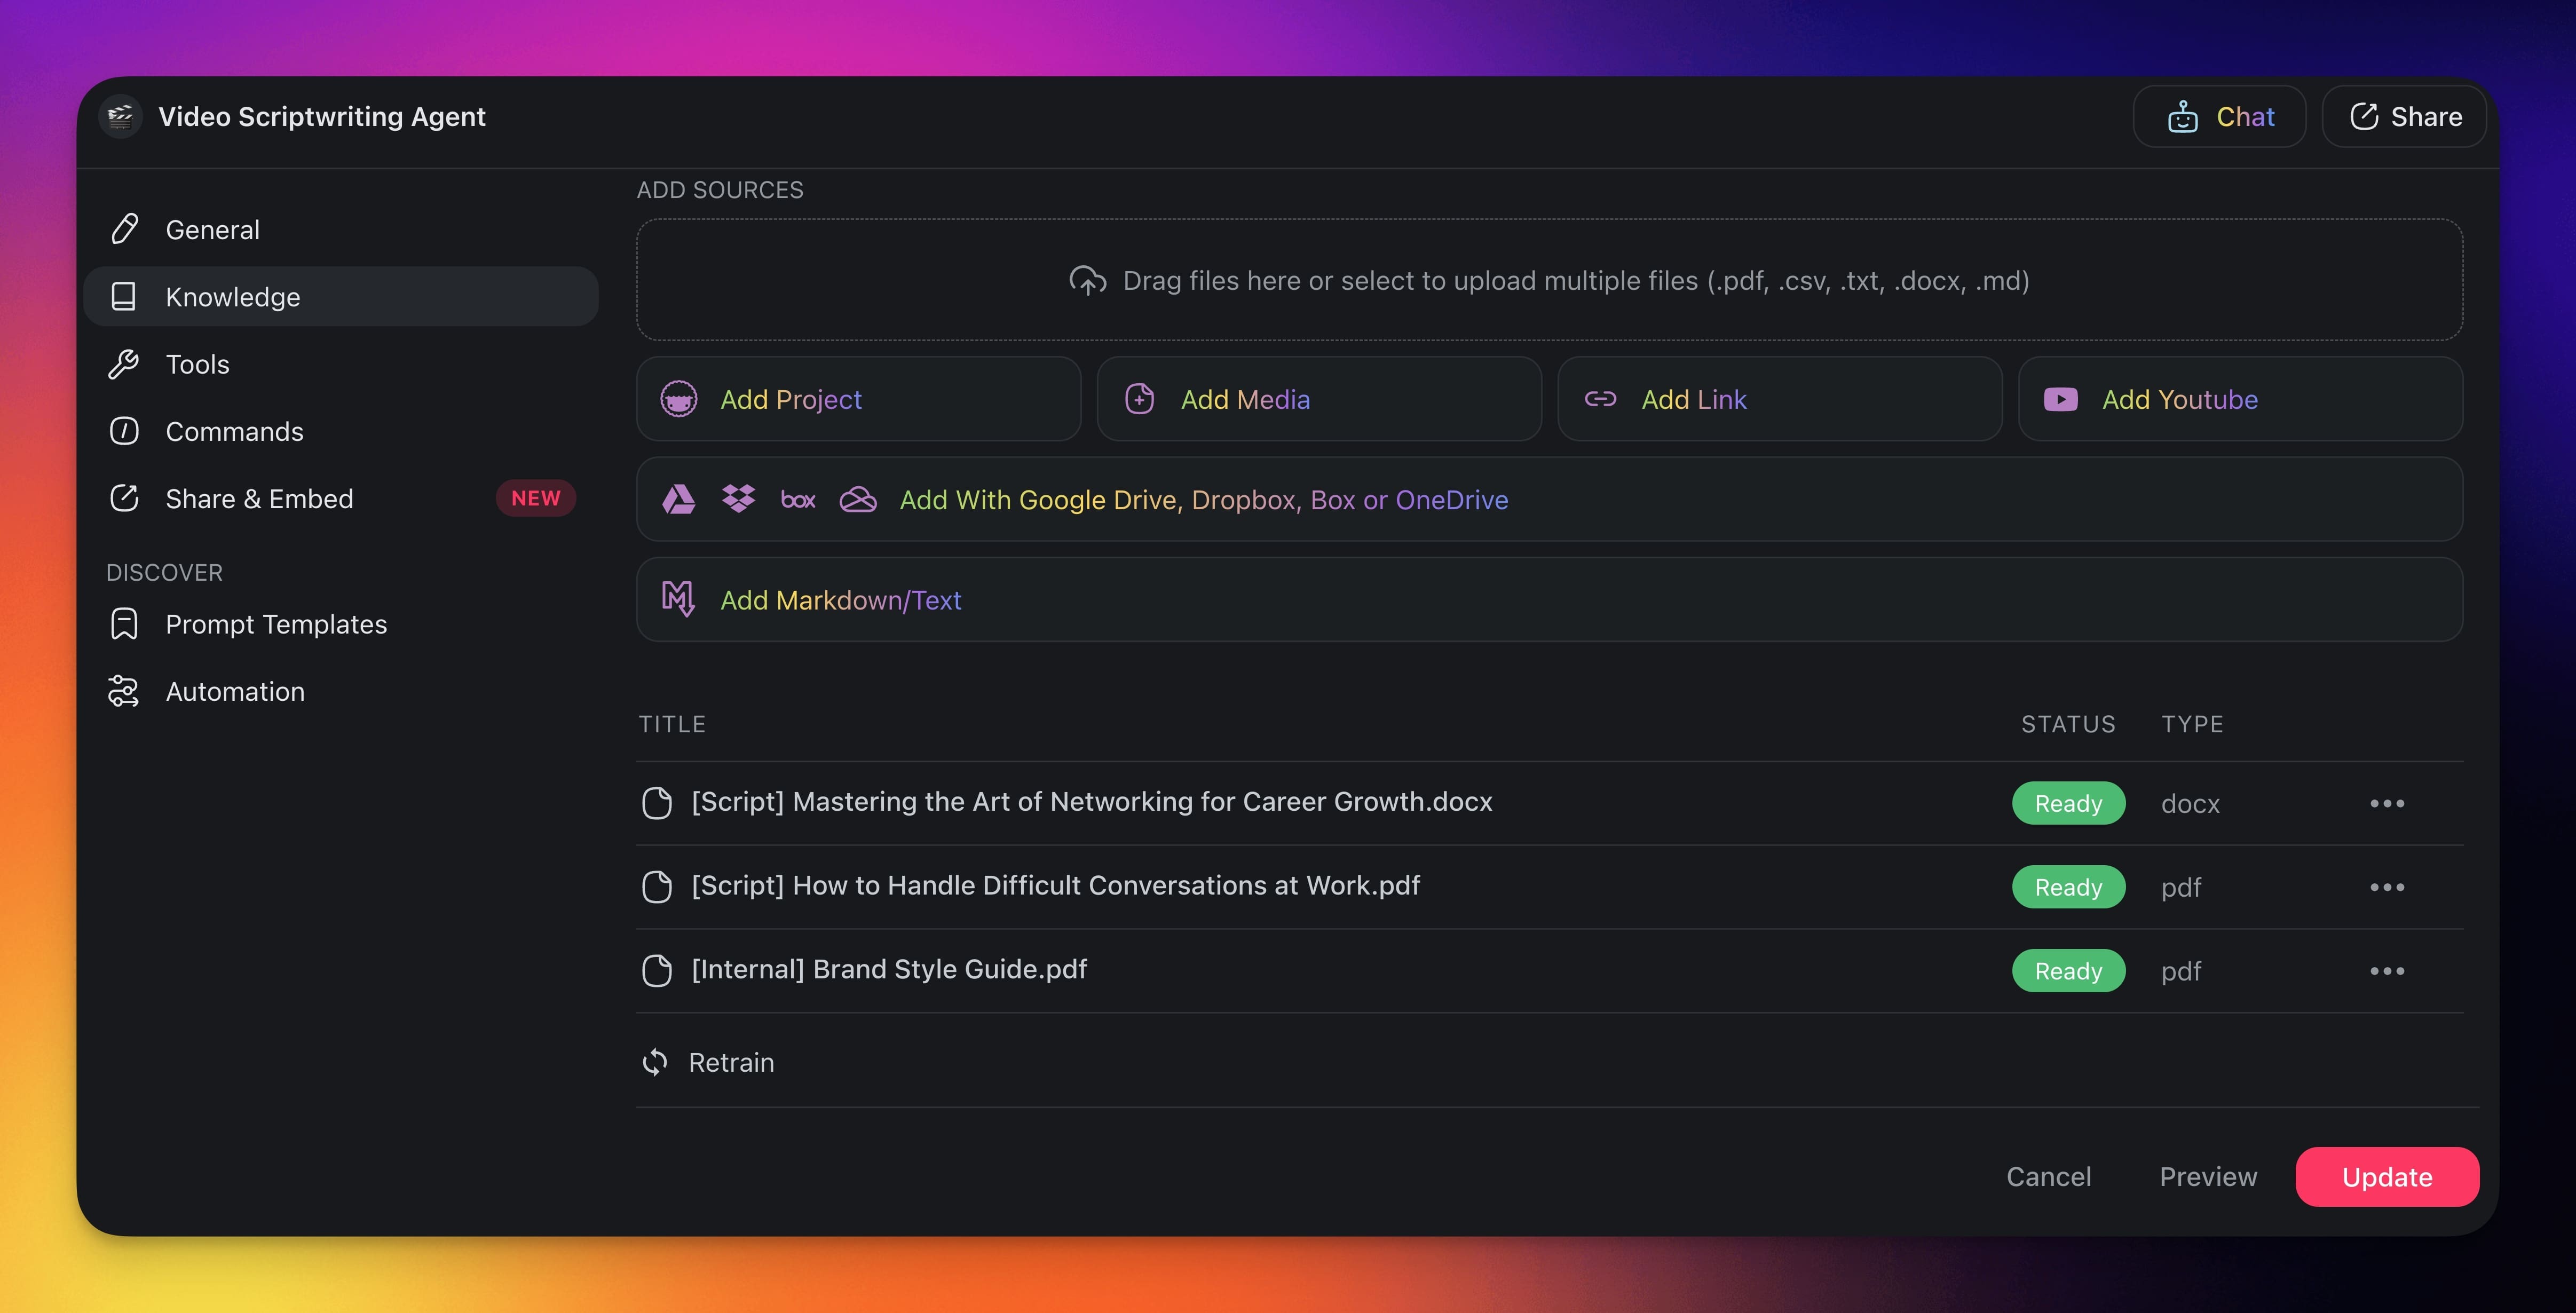Open options menu for Difficult Conversations pdf
This screenshot has height=1313, width=2576.
click(x=2386, y=887)
